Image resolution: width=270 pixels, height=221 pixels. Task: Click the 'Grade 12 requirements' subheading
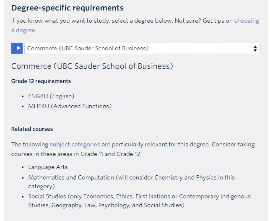point(41,81)
